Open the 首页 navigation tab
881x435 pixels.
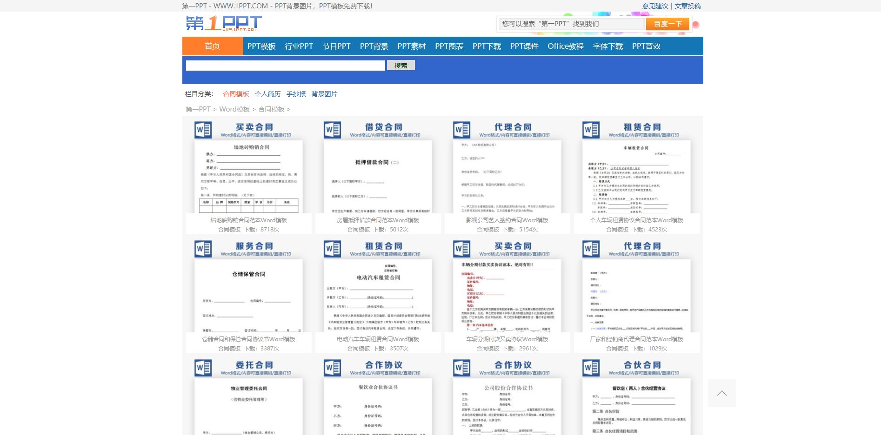pyautogui.click(x=212, y=46)
